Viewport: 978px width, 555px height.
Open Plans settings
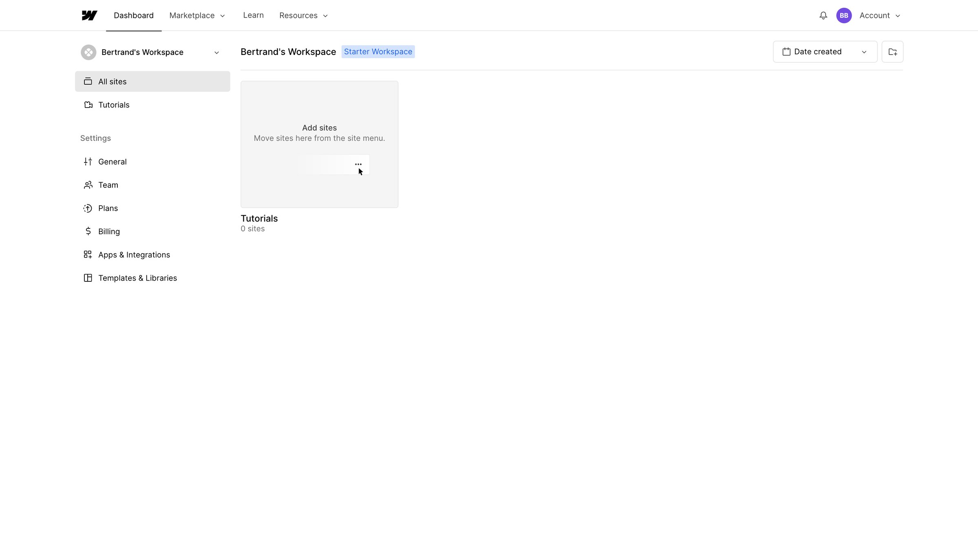(152, 208)
